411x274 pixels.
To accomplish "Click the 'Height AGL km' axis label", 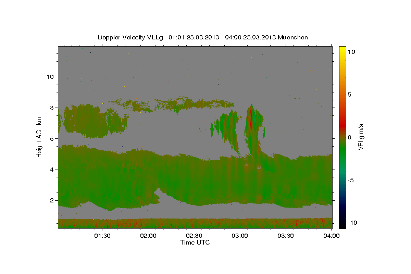I will 39,137.
